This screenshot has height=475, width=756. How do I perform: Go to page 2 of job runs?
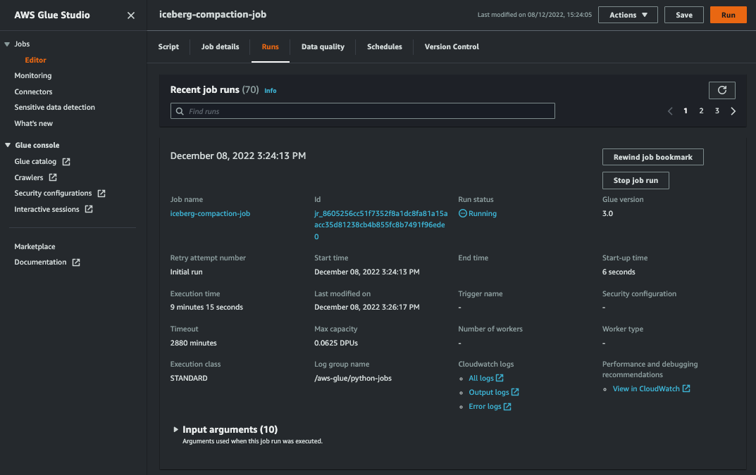pos(701,111)
